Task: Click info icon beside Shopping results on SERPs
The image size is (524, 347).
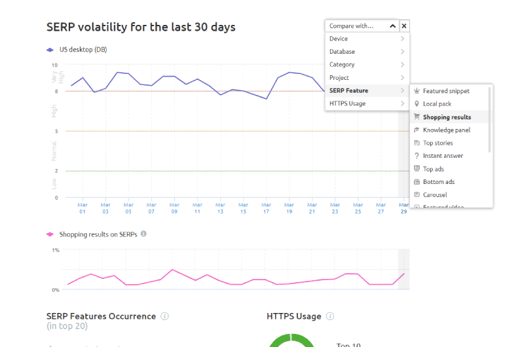Action: (143, 234)
